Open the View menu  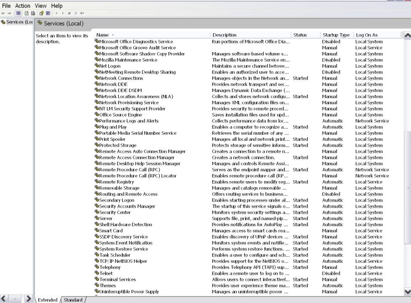coord(41,5)
